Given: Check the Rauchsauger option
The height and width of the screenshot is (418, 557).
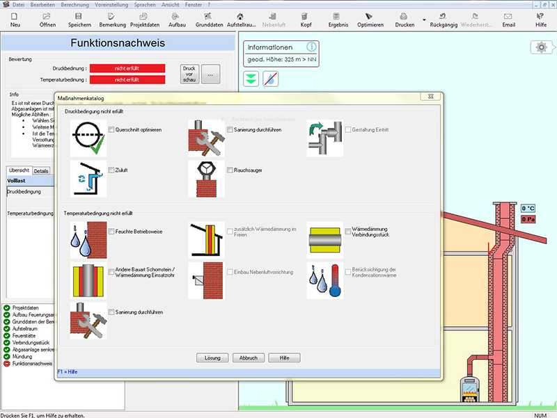Looking at the screenshot, I should coord(230,170).
